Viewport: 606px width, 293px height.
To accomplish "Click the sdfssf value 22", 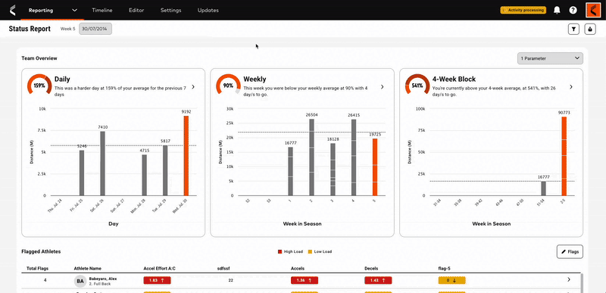I will 231,281.
